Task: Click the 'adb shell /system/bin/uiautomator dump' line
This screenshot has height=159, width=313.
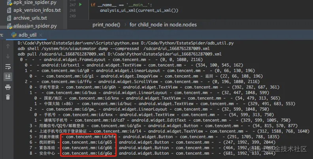Action: (114, 49)
